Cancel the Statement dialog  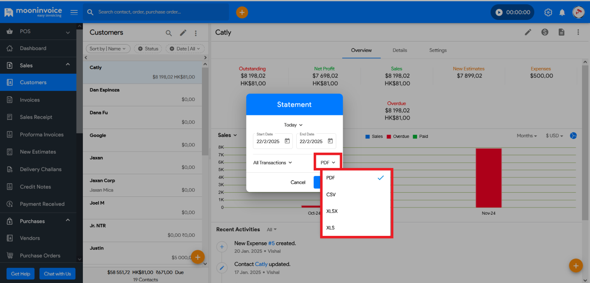298,182
